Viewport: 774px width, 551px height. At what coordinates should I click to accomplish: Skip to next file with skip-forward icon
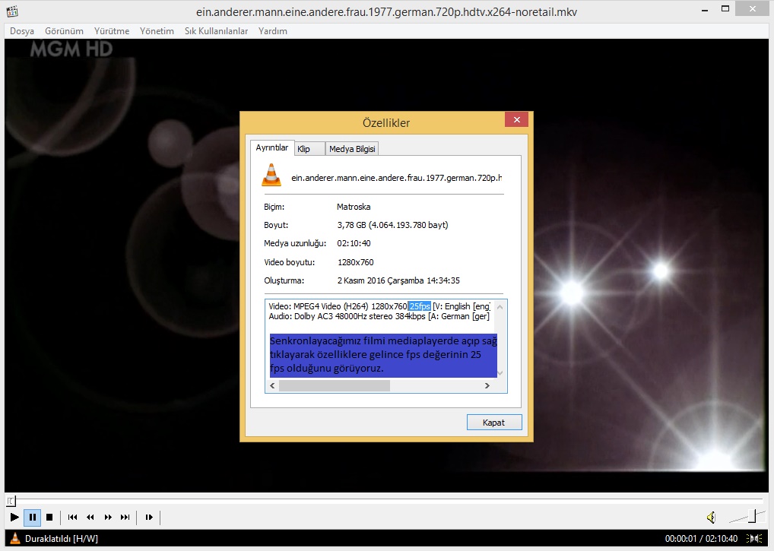pos(125,517)
